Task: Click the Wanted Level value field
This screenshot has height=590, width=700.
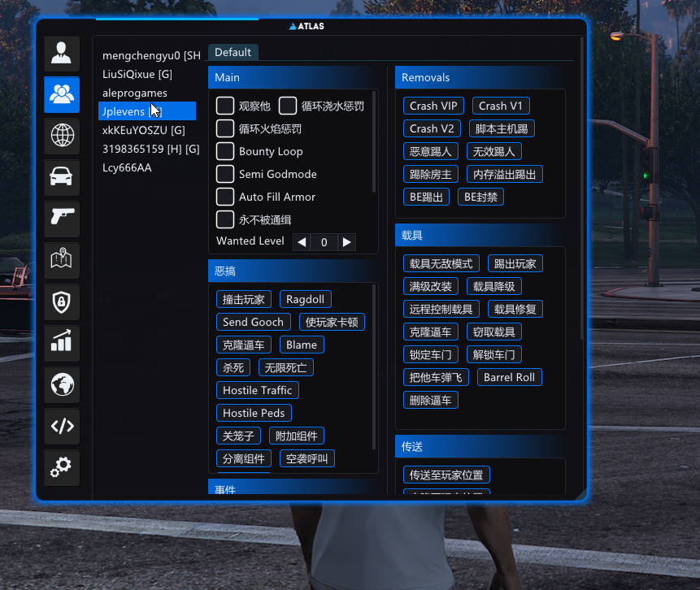Action: (324, 242)
